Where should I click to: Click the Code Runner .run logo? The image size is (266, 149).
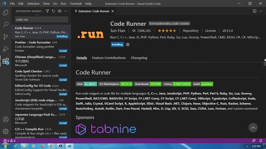pyautogui.click(x=91, y=34)
